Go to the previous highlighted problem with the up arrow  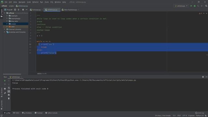tap(204, 13)
